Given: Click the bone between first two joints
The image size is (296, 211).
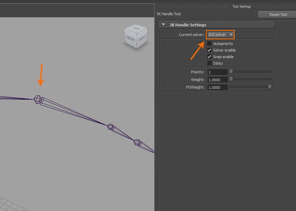Looking at the screenshot, I should tap(75, 113).
